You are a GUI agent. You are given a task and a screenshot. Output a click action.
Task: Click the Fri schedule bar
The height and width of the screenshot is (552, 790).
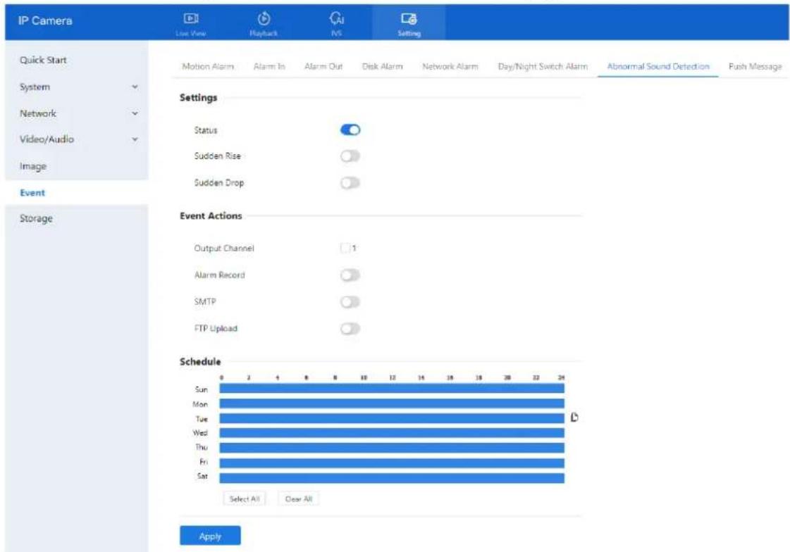click(391, 463)
